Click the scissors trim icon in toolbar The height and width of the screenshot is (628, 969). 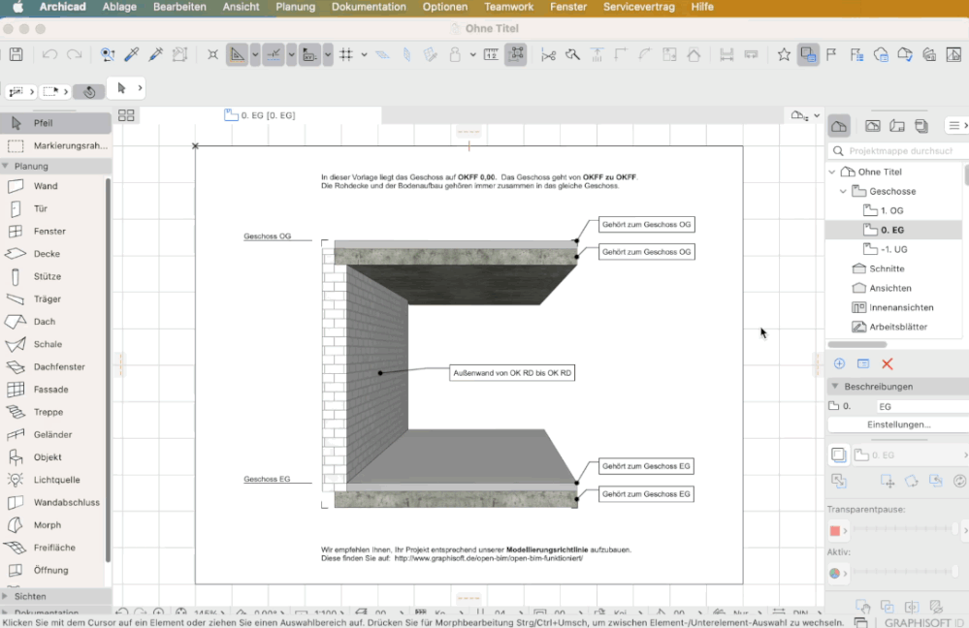tap(549, 55)
